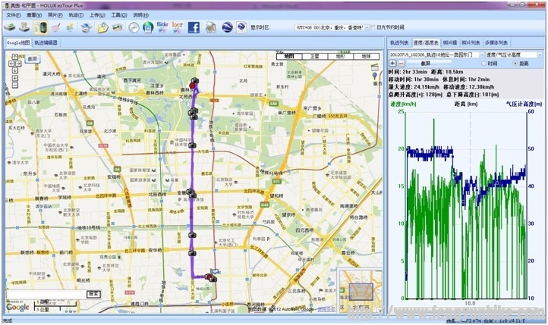
Task: Open the time zone dropdown
Action: click(x=367, y=27)
